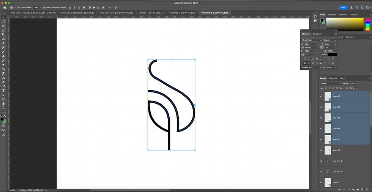Viewport: 372px width, 192px height.
Task: Select the Brush tool
Action: click(x=3, y=52)
